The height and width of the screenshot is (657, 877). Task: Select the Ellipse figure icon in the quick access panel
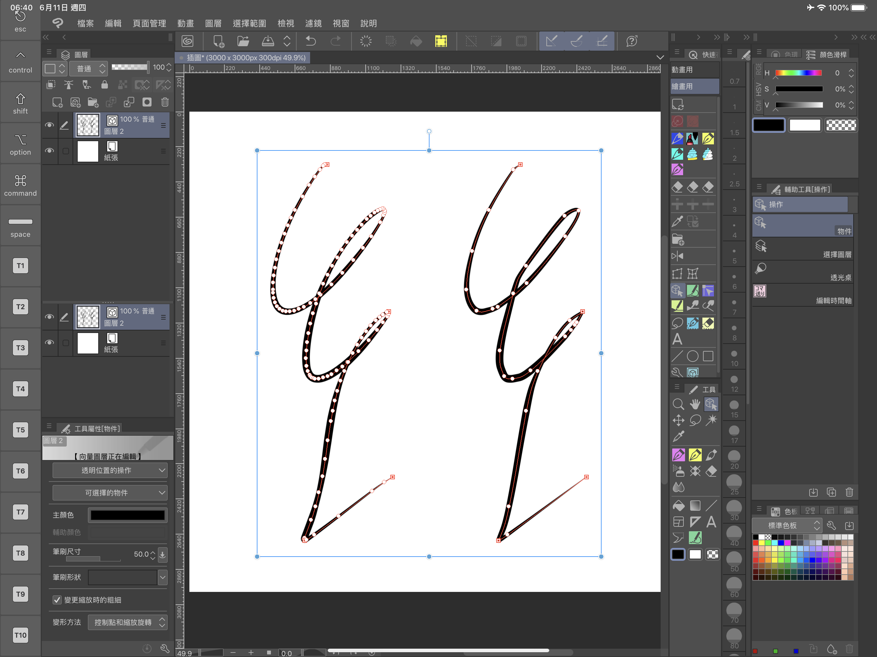[692, 356]
